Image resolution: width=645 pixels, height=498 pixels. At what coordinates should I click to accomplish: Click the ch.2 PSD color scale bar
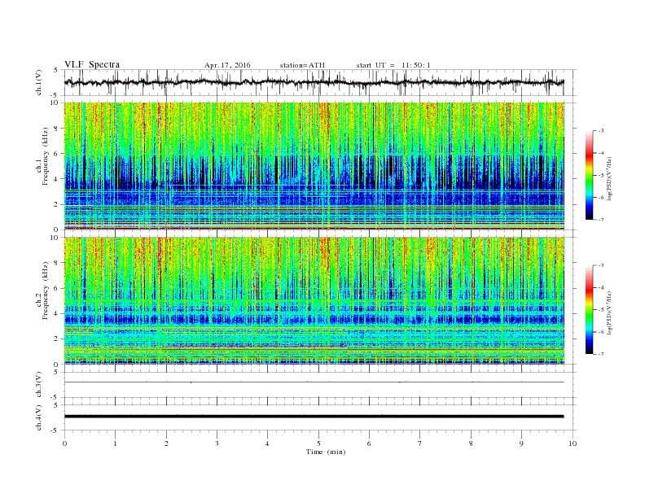(x=590, y=310)
